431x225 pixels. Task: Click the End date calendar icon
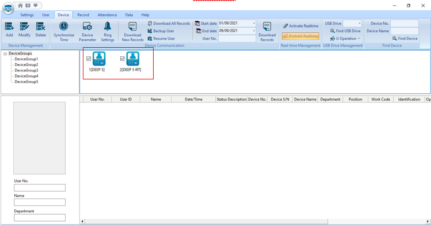pyautogui.click(x=199, y=31)
